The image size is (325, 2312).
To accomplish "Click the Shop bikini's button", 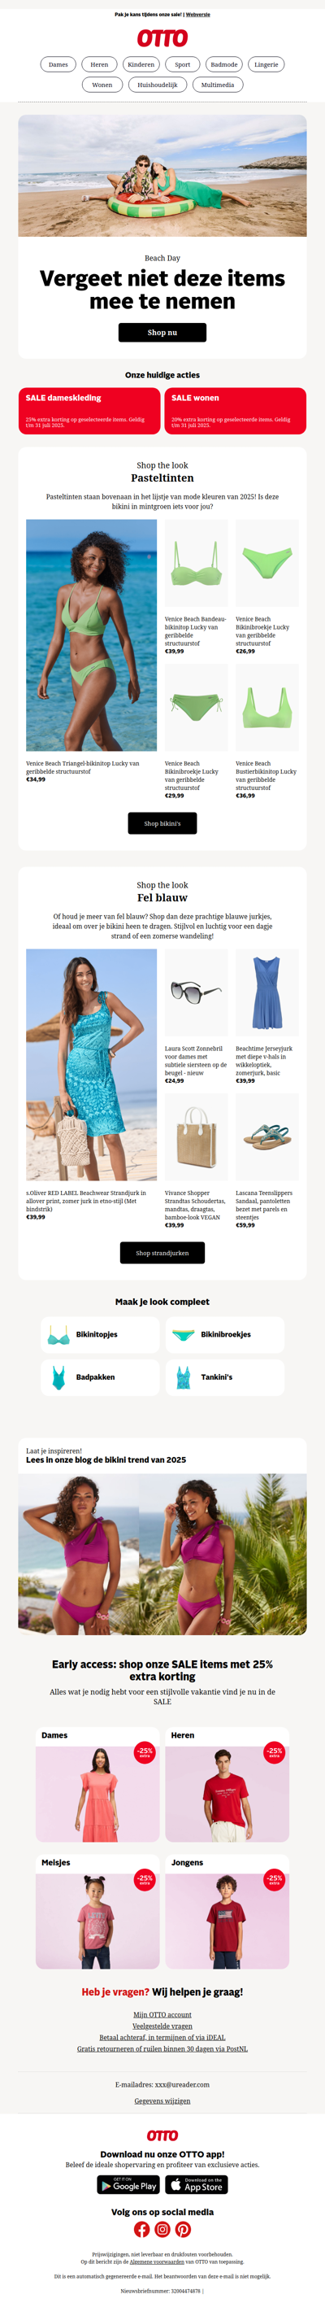I will (162, 823).
